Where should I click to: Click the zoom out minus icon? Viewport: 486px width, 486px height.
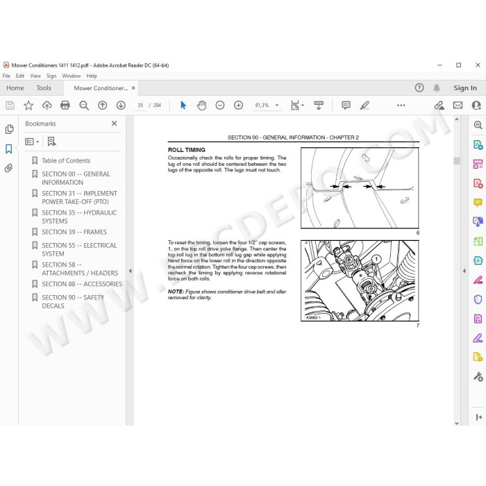coord(220,106)
